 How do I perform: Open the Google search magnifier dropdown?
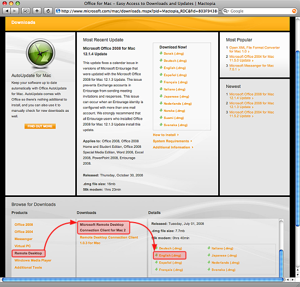pyautogui.click(x=226, y=11)
